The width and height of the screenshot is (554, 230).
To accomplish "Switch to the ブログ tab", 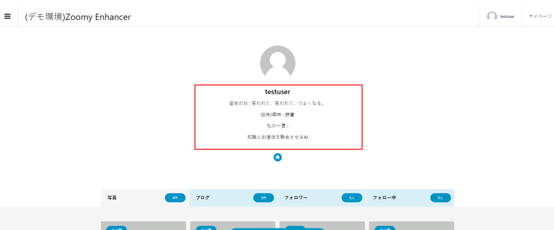I will (x=203, y=198).
